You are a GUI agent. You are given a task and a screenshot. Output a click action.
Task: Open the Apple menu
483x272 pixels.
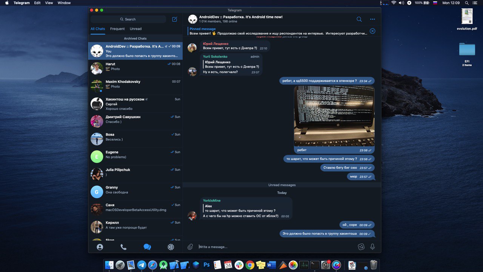6,3
